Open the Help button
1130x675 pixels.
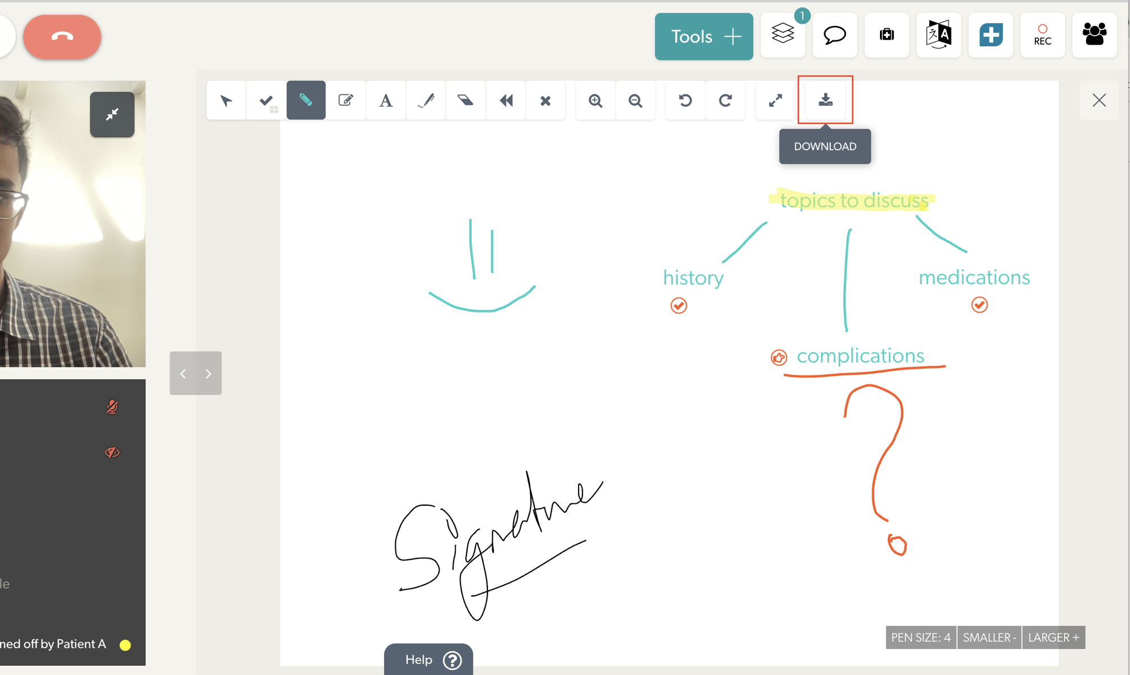click(429, 660)
